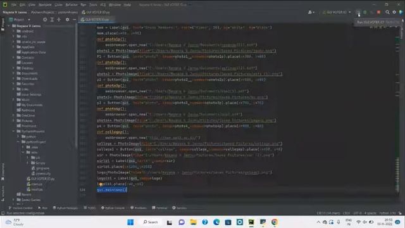The width and height of the screenshot is (405, 228).
Task: Open the File menu
Action: [x=14, y=4]
